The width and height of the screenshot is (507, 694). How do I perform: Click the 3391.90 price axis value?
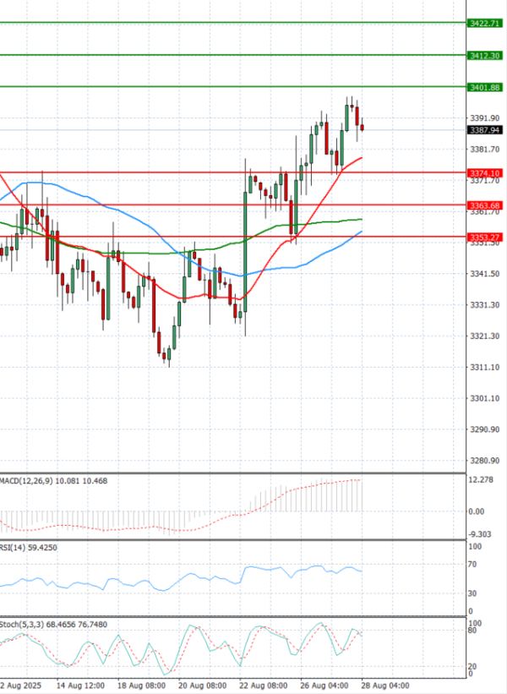click(x=485, y=118)
